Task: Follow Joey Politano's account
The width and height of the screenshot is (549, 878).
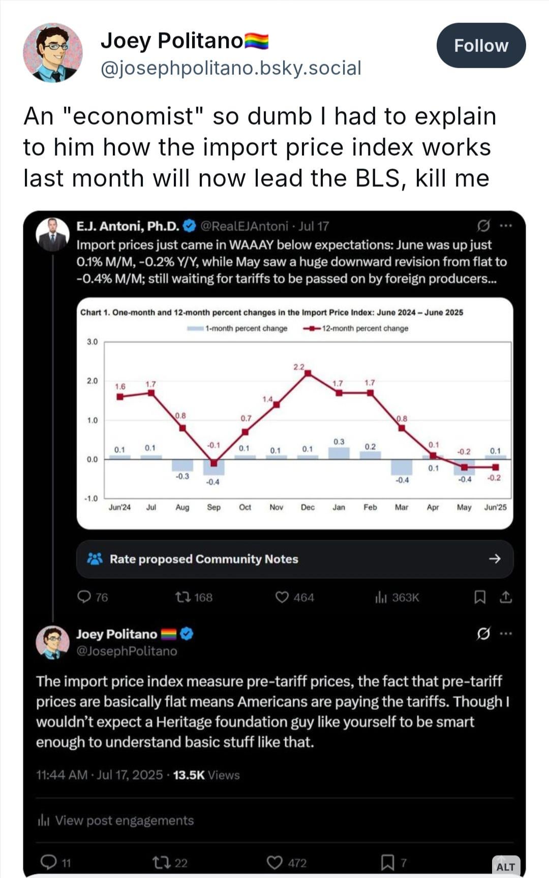Action: tap(481, 45)
